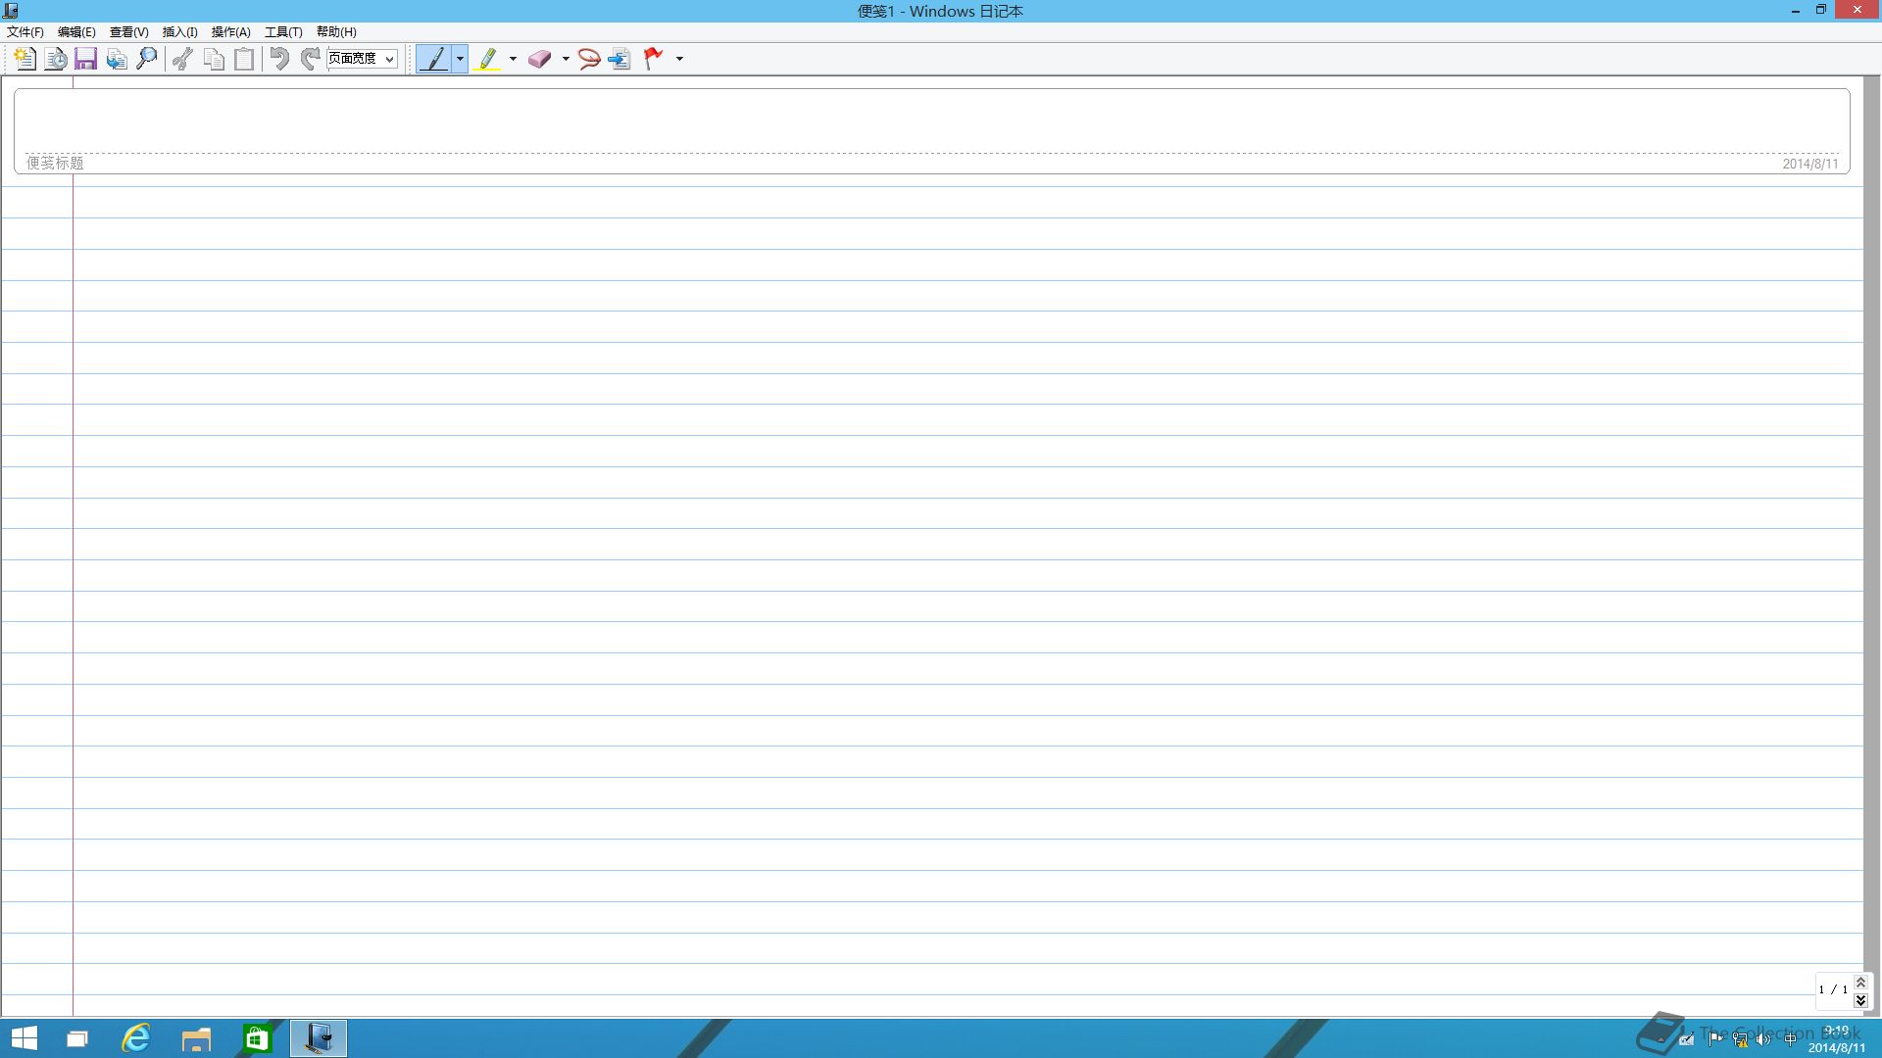Screen dimensions: 1882x1058
Task: Create a new note with the toolbar icon
Action: pyautogui.click(x=25, y=59)
